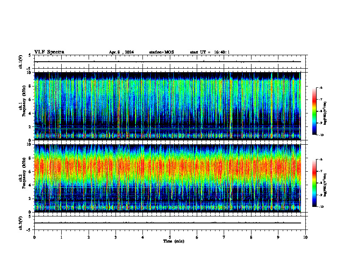Click the ch.1 voltage waveform trace

[167, 62]
